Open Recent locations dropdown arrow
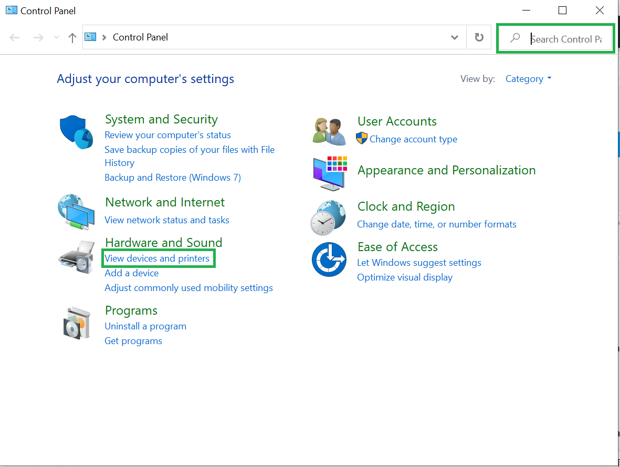620x467 pixels. (x=57, y=38)
